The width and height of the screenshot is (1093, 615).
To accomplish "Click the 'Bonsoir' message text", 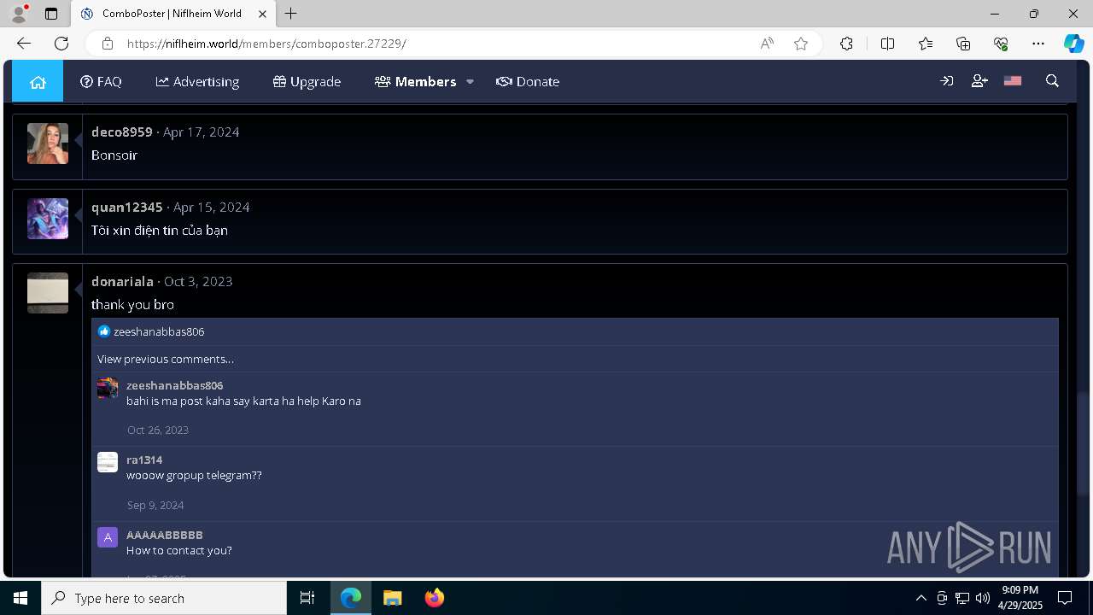I will click(114, 155).
